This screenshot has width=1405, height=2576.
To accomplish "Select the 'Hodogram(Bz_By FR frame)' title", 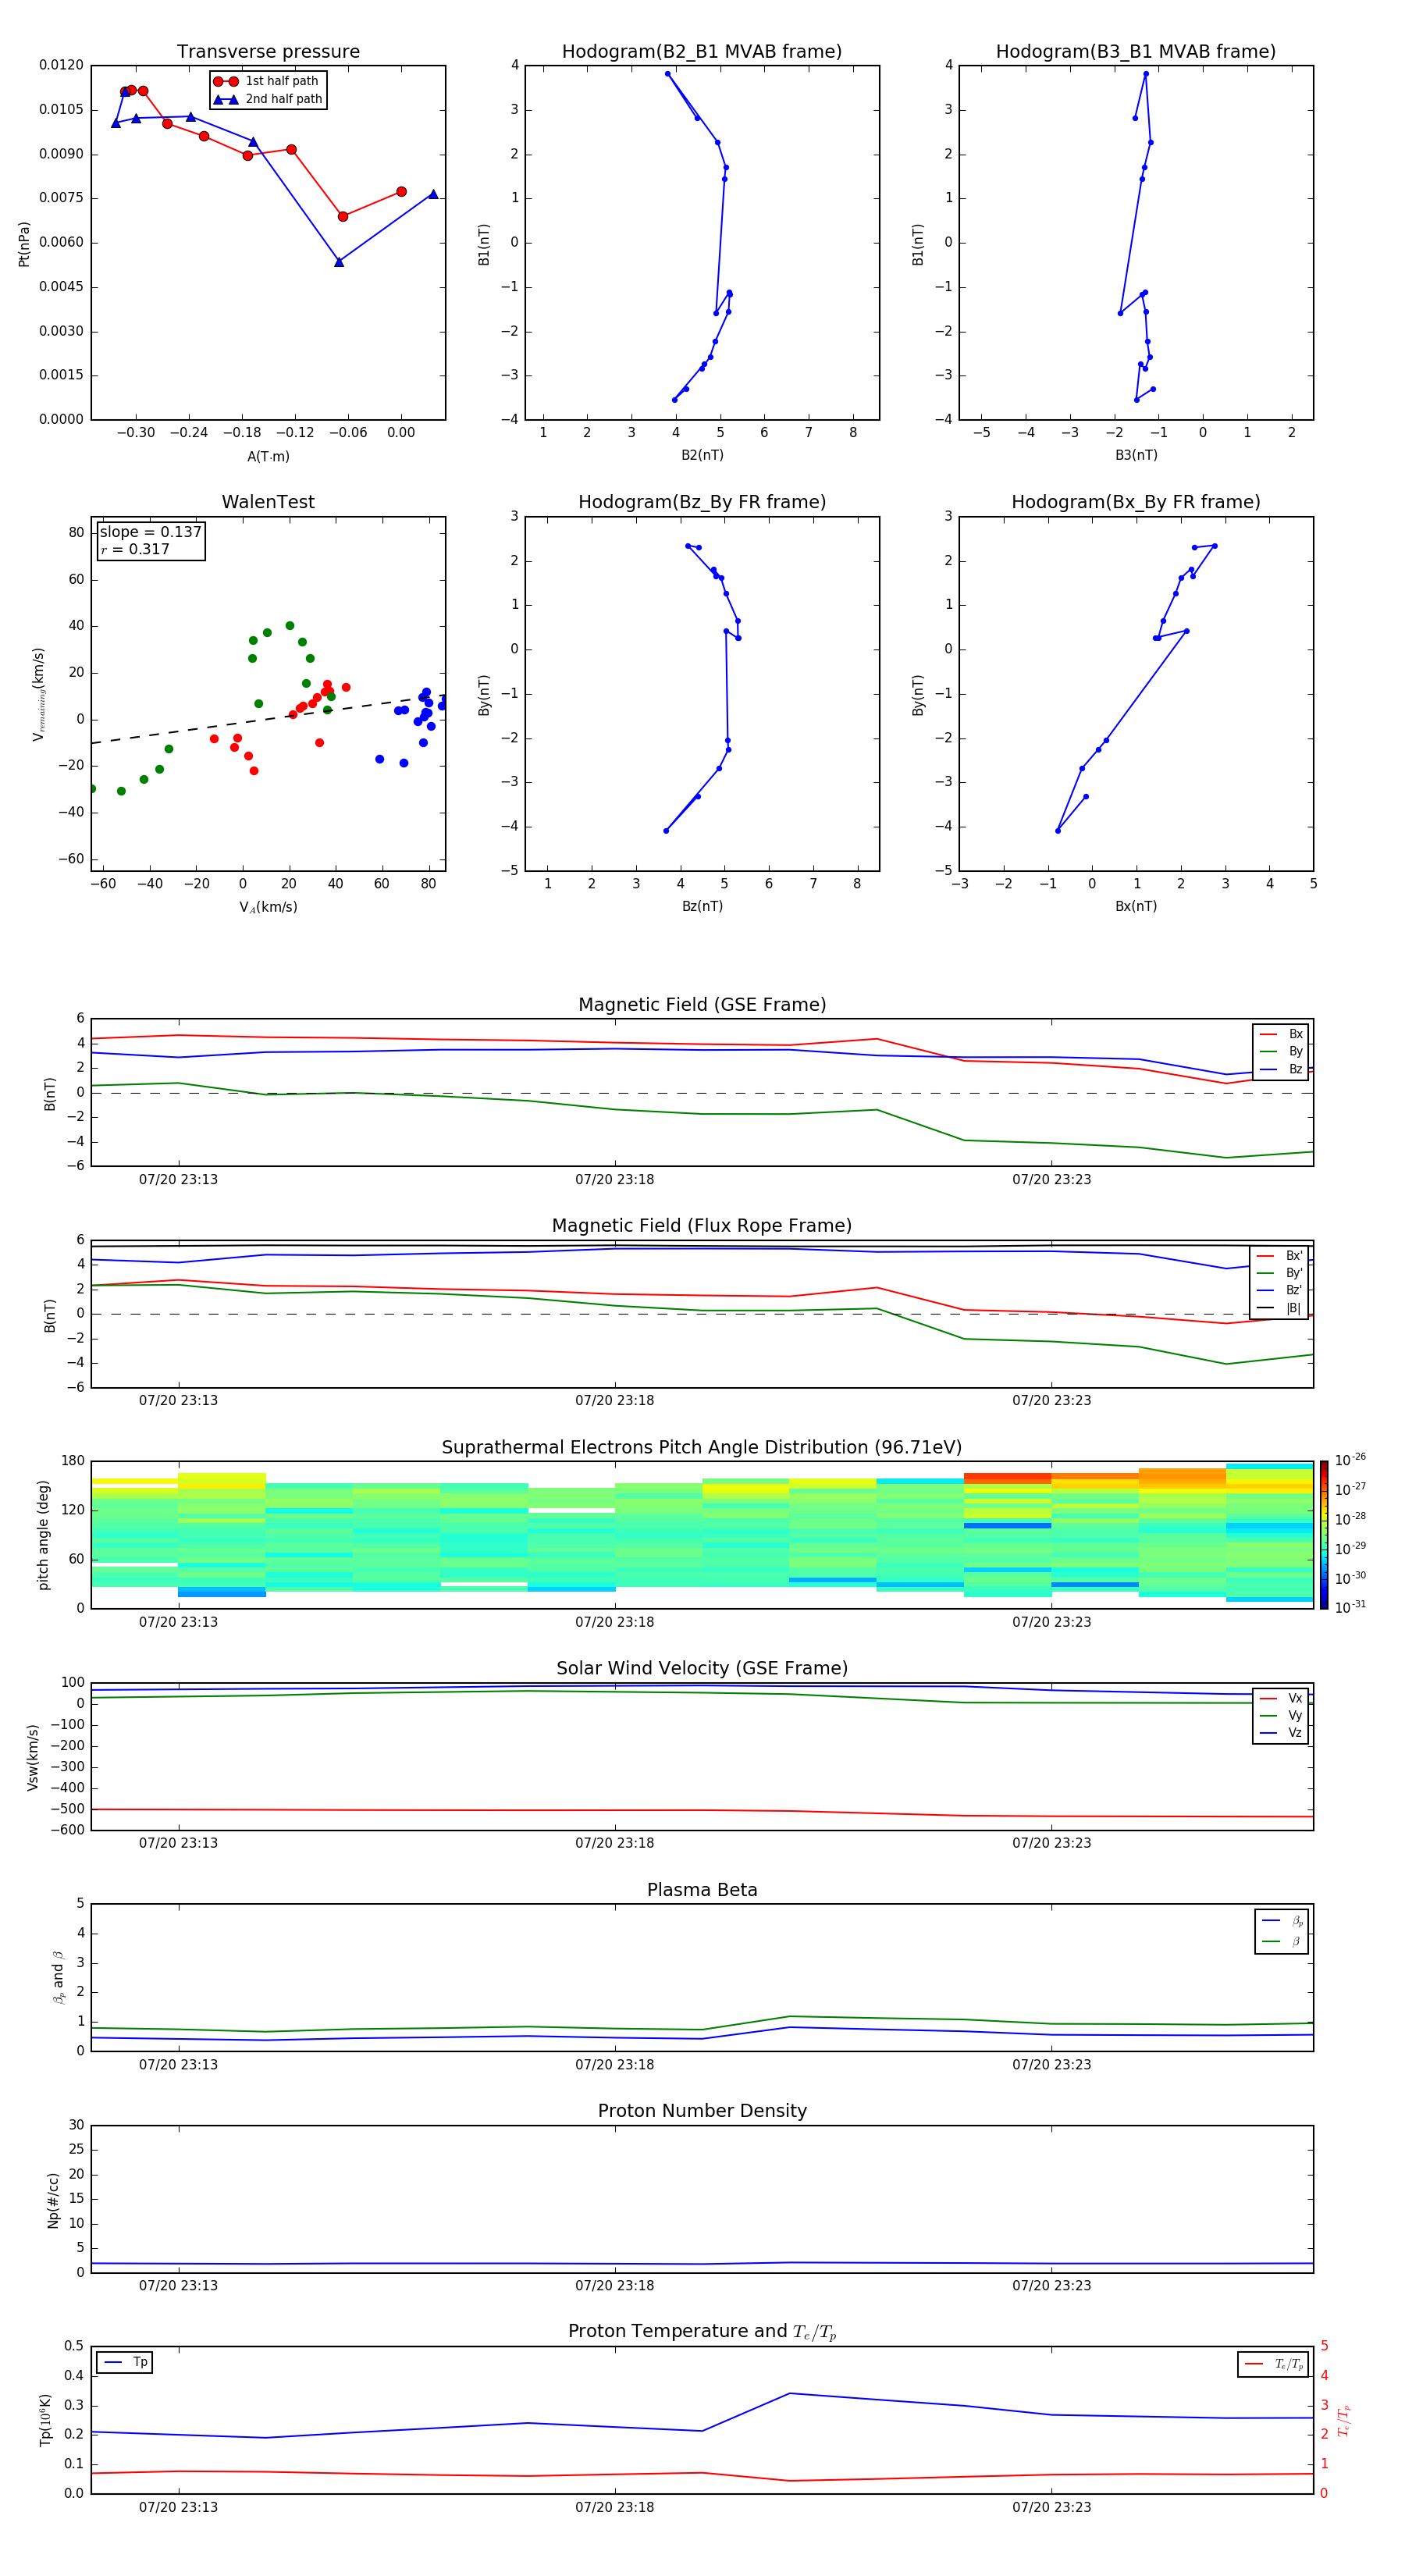I will [x=702, y=502].
